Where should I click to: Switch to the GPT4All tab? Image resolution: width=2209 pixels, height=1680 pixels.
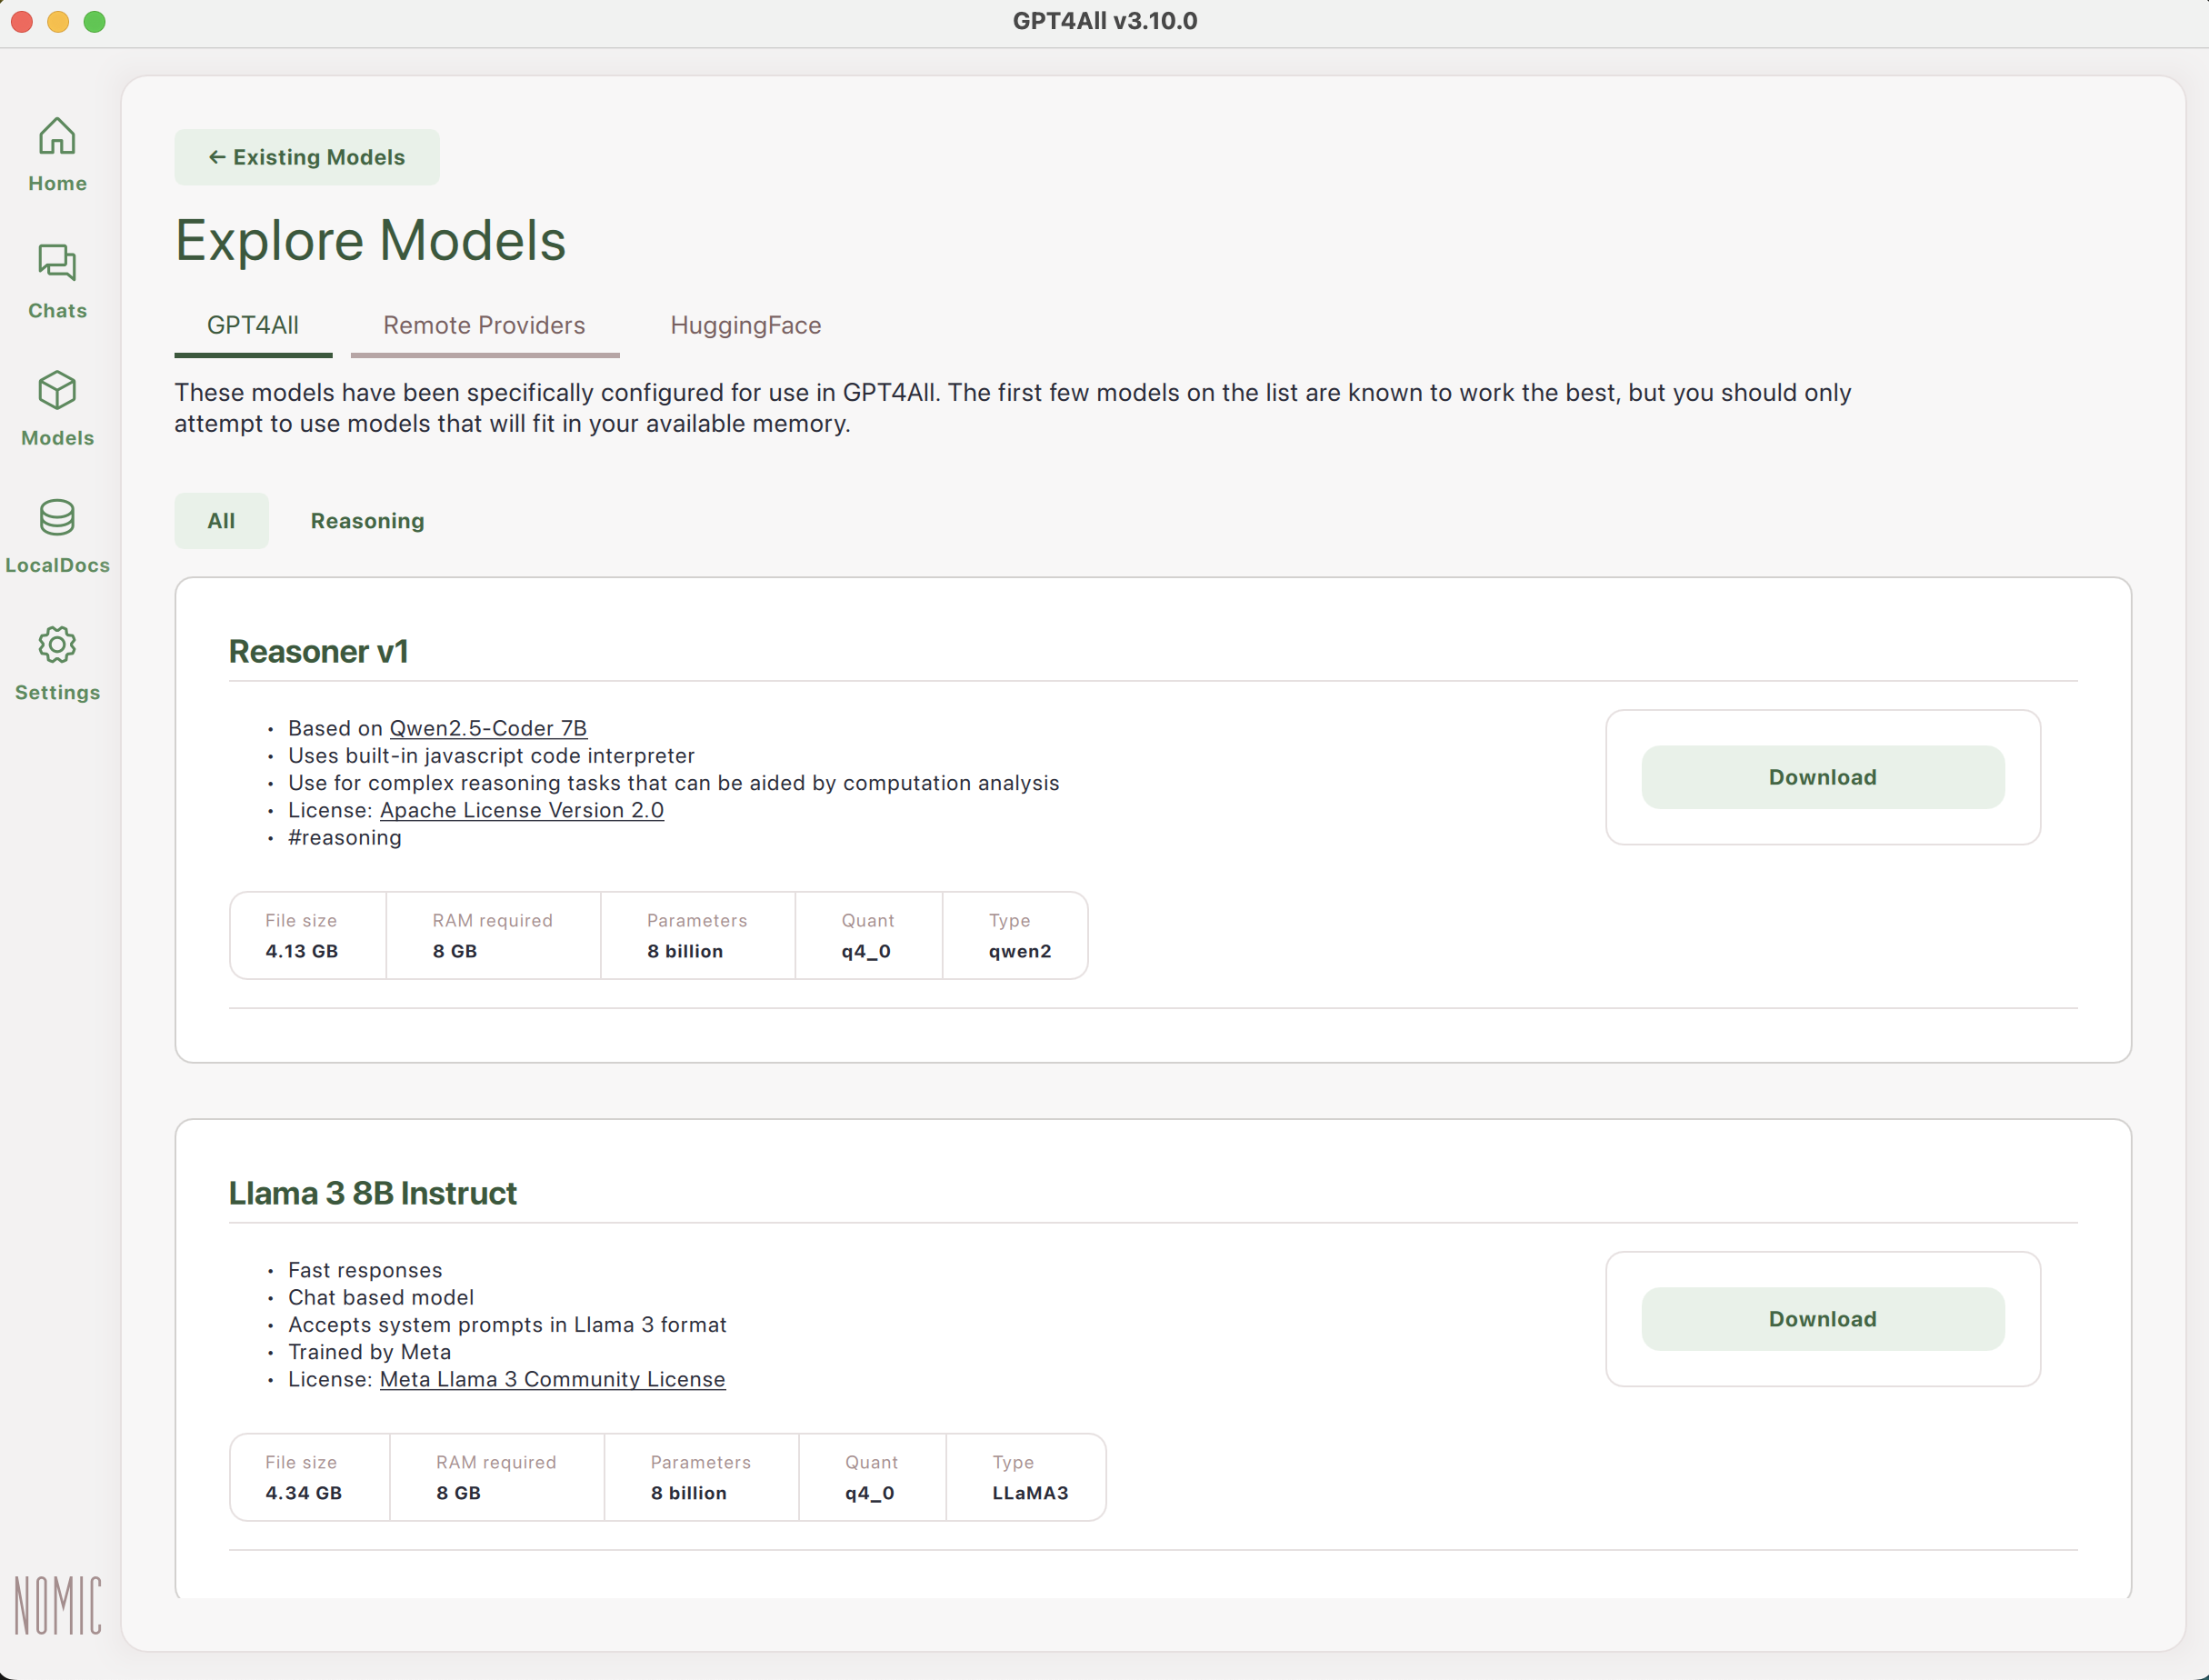(253, 325)
